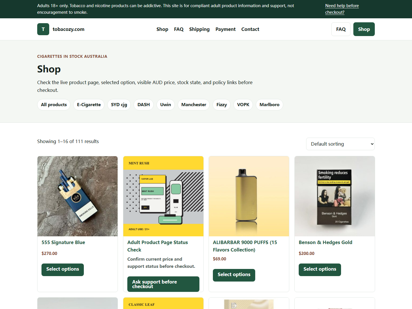Filter by SYD cjg category
412x309 pixels.
point(119,105)
